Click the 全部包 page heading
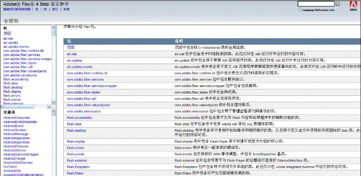This screenshot has height=176, width=361. pos(11,21)
